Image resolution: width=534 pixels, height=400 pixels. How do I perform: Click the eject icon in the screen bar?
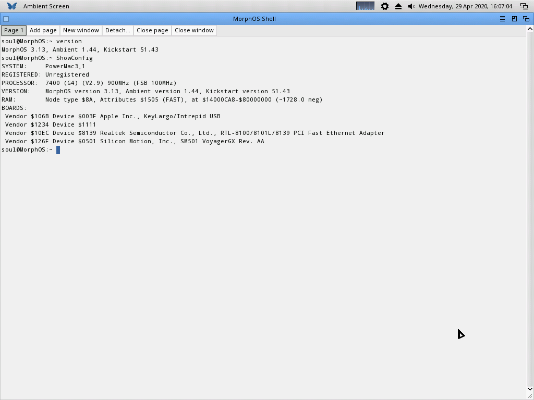click(x=398, y=6)
